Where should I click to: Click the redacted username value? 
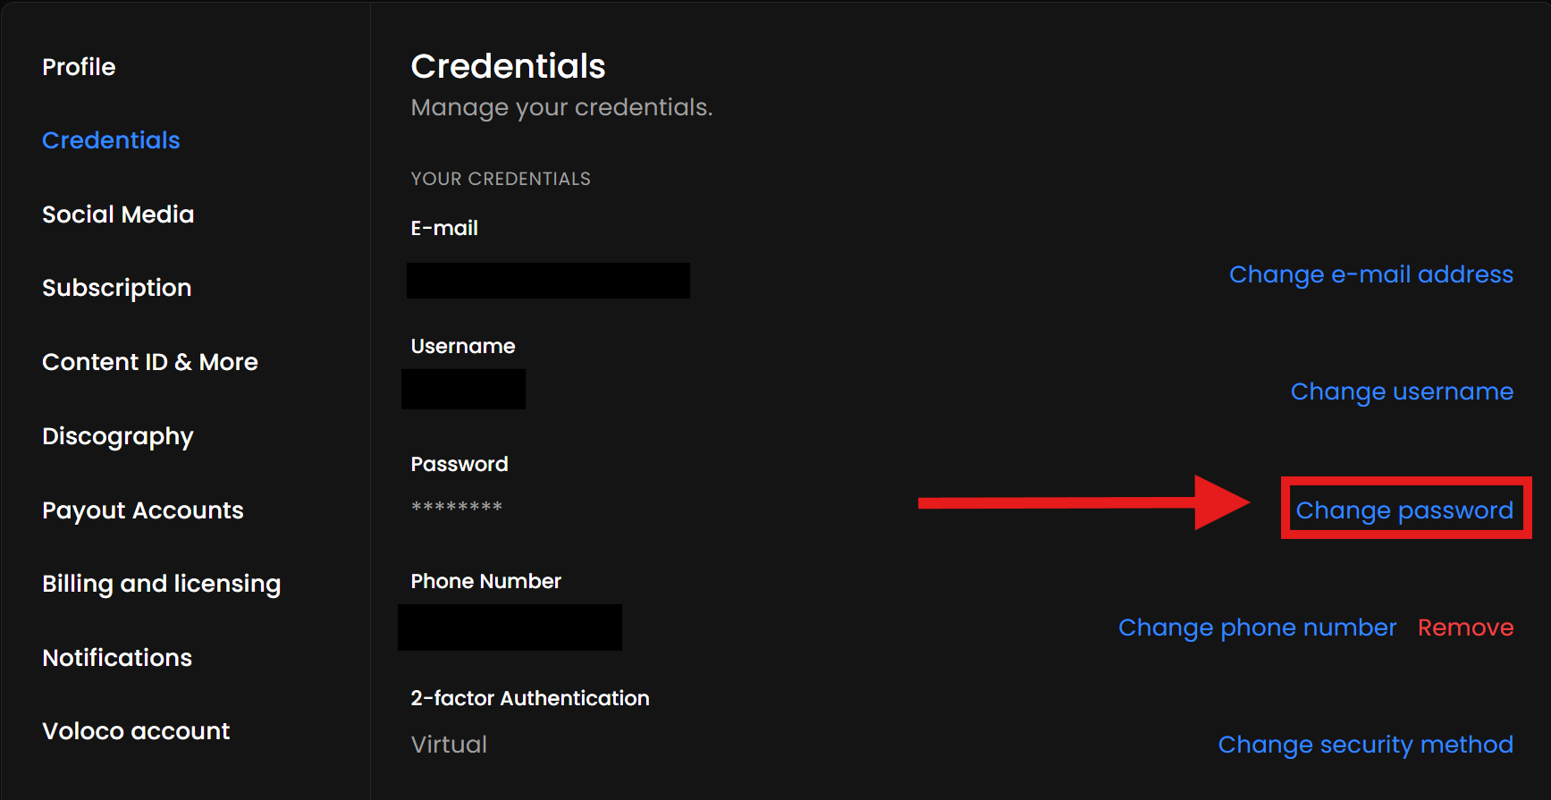coord(463,390)
